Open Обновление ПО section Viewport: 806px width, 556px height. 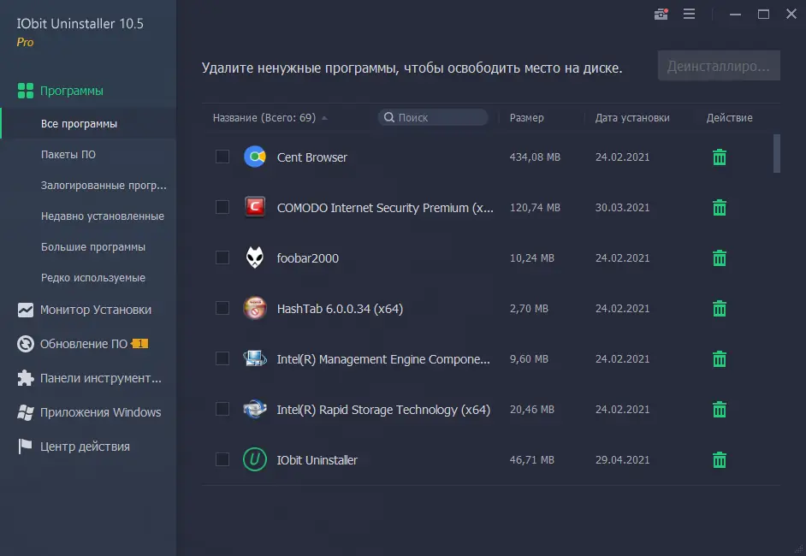click(x=84, y=344)
